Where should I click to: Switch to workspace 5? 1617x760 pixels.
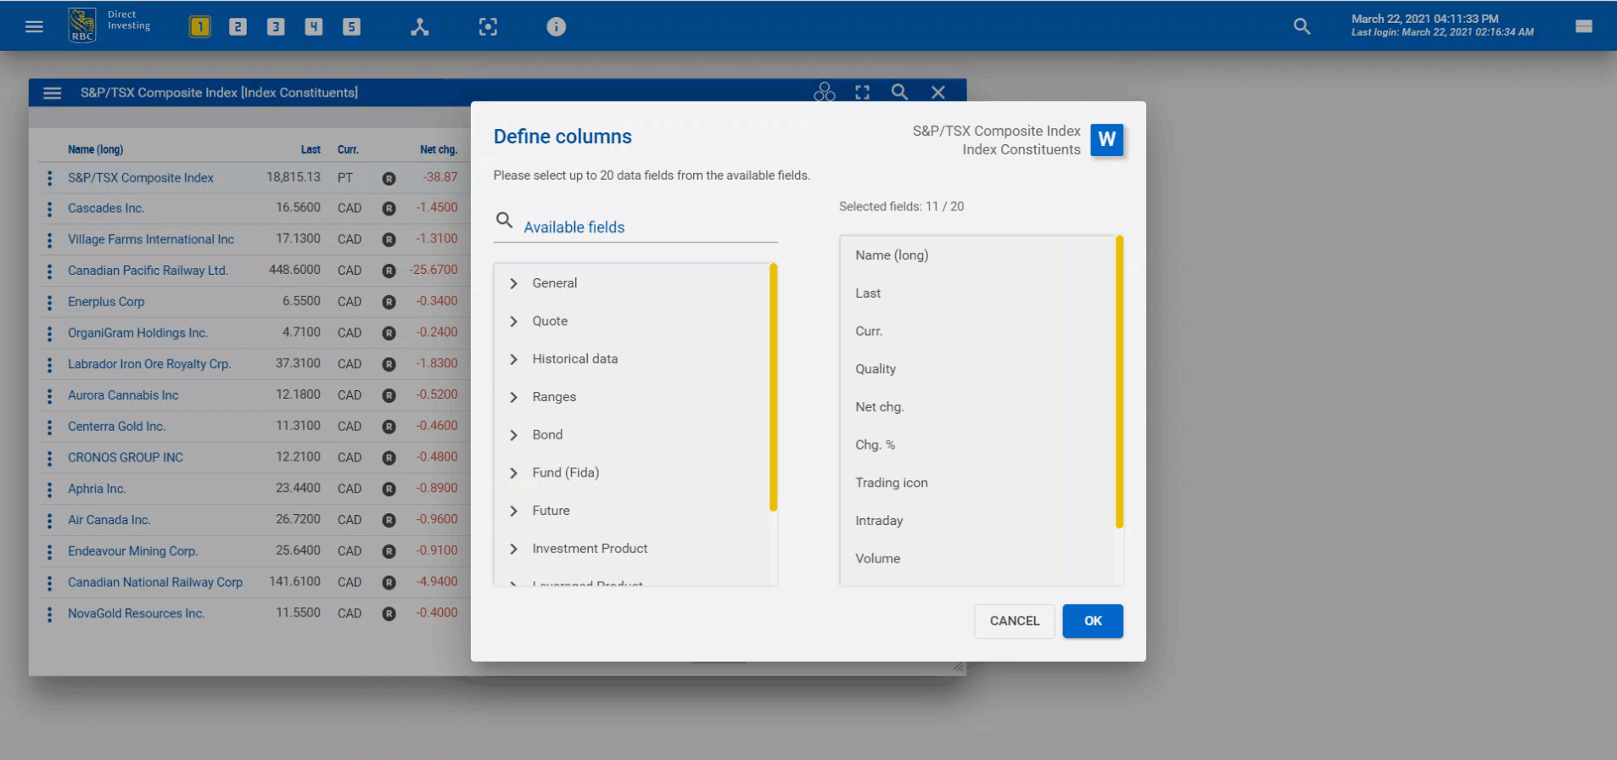point(351,27)
